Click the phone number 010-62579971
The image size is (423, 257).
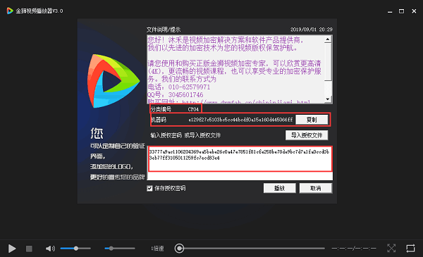(x=189, y=87)
